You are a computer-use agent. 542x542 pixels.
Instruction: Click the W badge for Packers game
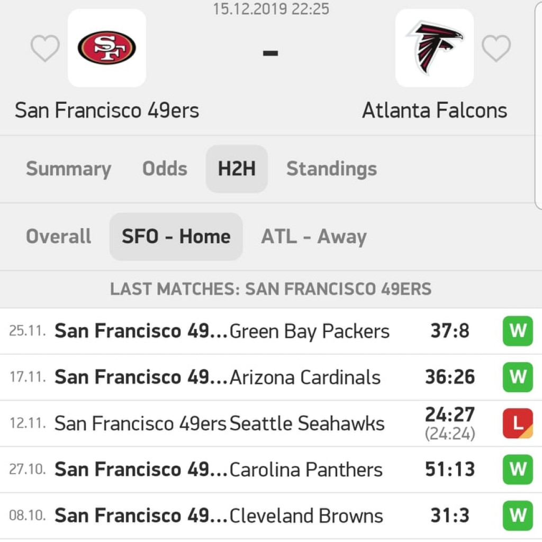coord(518,331)
